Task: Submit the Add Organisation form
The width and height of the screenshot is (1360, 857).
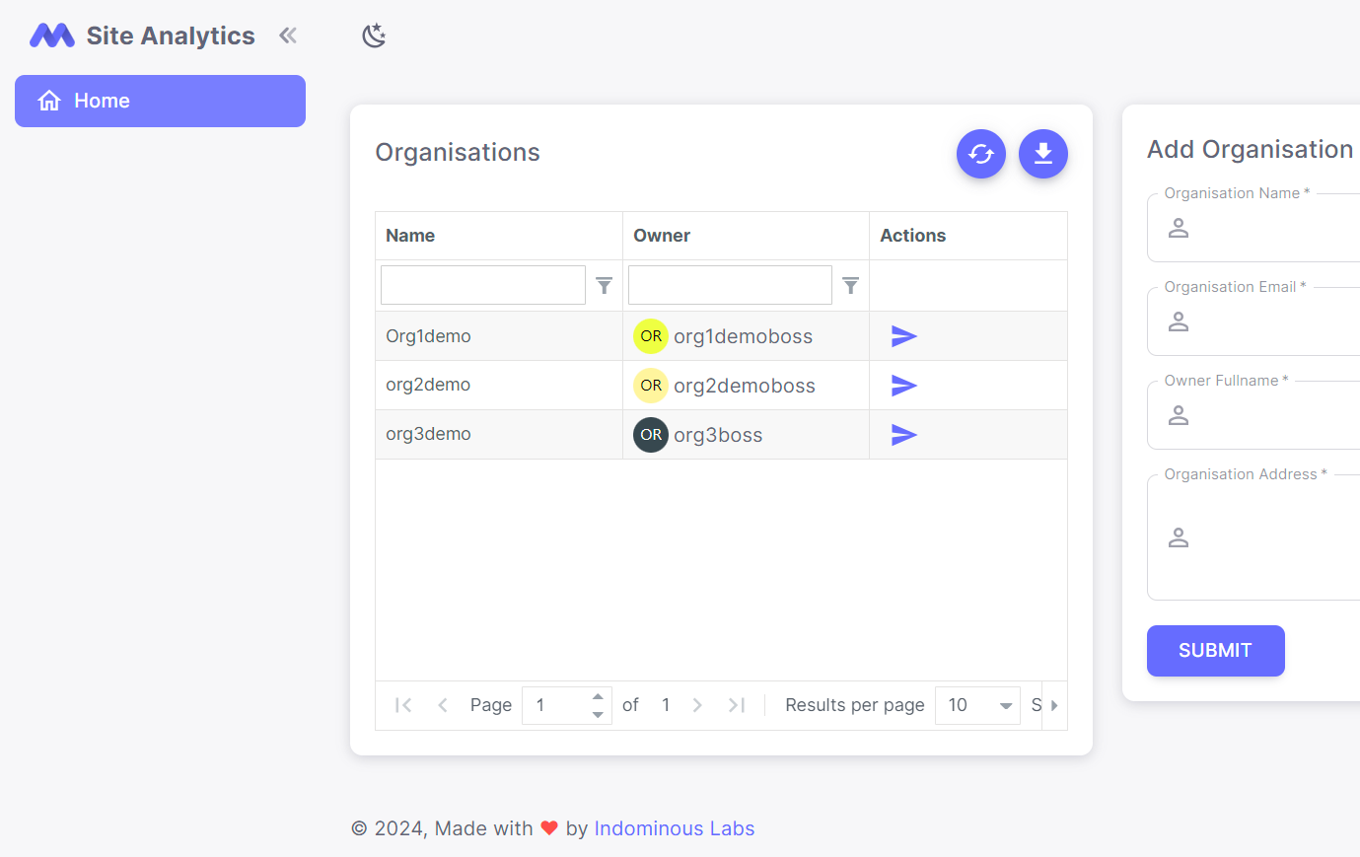Action: coord(1215,651)
